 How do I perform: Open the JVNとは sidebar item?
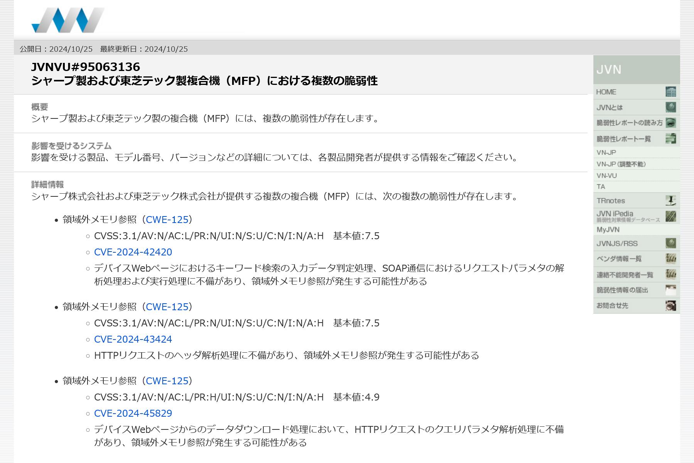637,107
